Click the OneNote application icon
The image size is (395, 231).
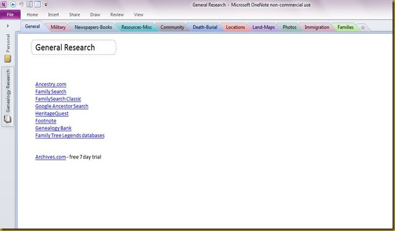4,4
